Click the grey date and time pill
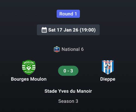Screen dimensions: 136x112 [68, 30]
